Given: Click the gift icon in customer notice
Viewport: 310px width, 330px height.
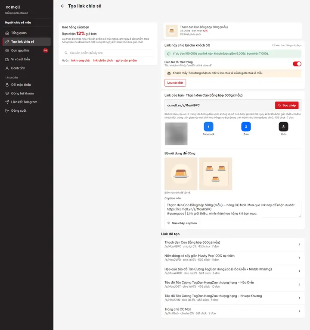Looking at the screenshot, I should pyautogui.click(x=169, y=73).
